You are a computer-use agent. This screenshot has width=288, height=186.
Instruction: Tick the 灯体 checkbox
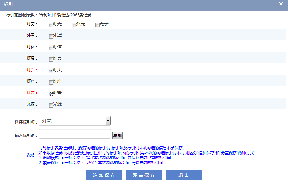click(x=51, y=48)
